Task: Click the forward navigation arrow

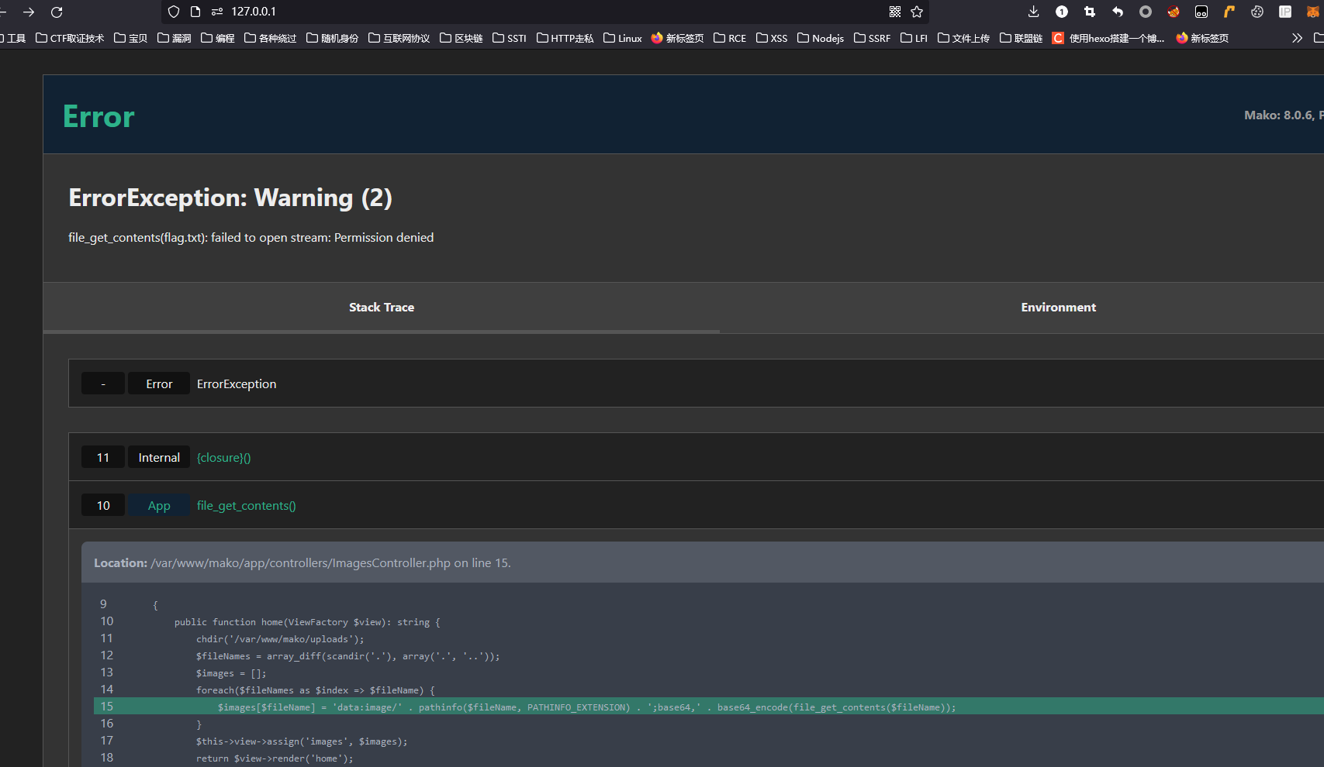Action: pos(29,12)
